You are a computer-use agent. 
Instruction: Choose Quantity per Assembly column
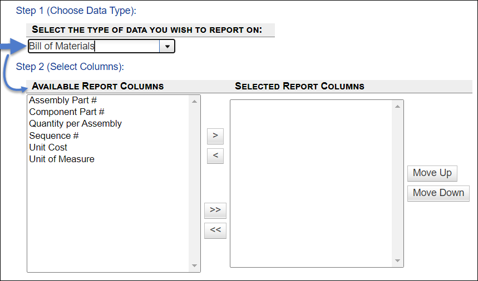[x=75, y=124]
